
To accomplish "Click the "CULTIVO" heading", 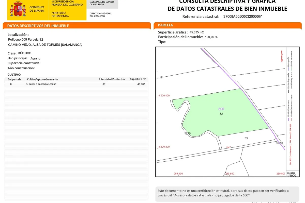I will 14,75.
